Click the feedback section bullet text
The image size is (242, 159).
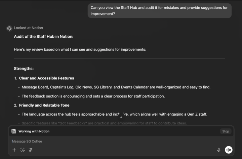point(93,96)
